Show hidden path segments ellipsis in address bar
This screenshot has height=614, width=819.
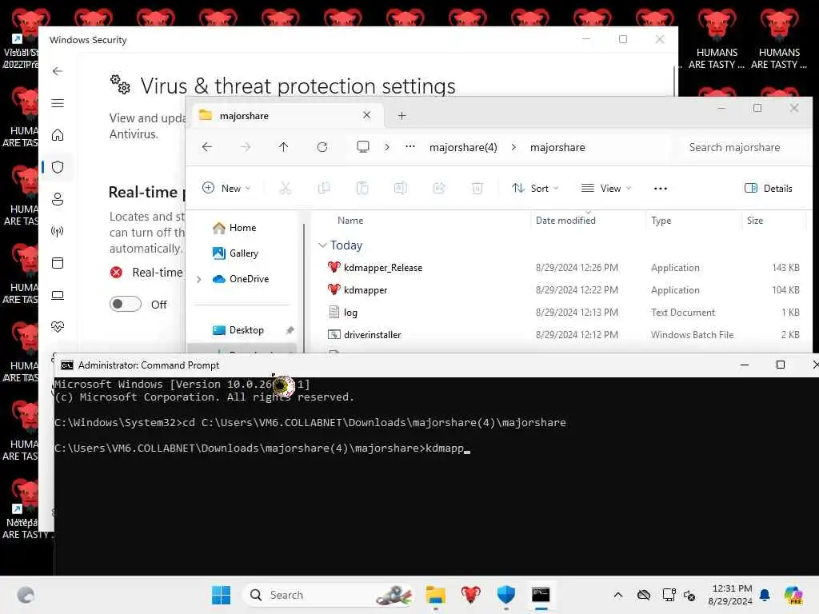click(x=410, y=147)
